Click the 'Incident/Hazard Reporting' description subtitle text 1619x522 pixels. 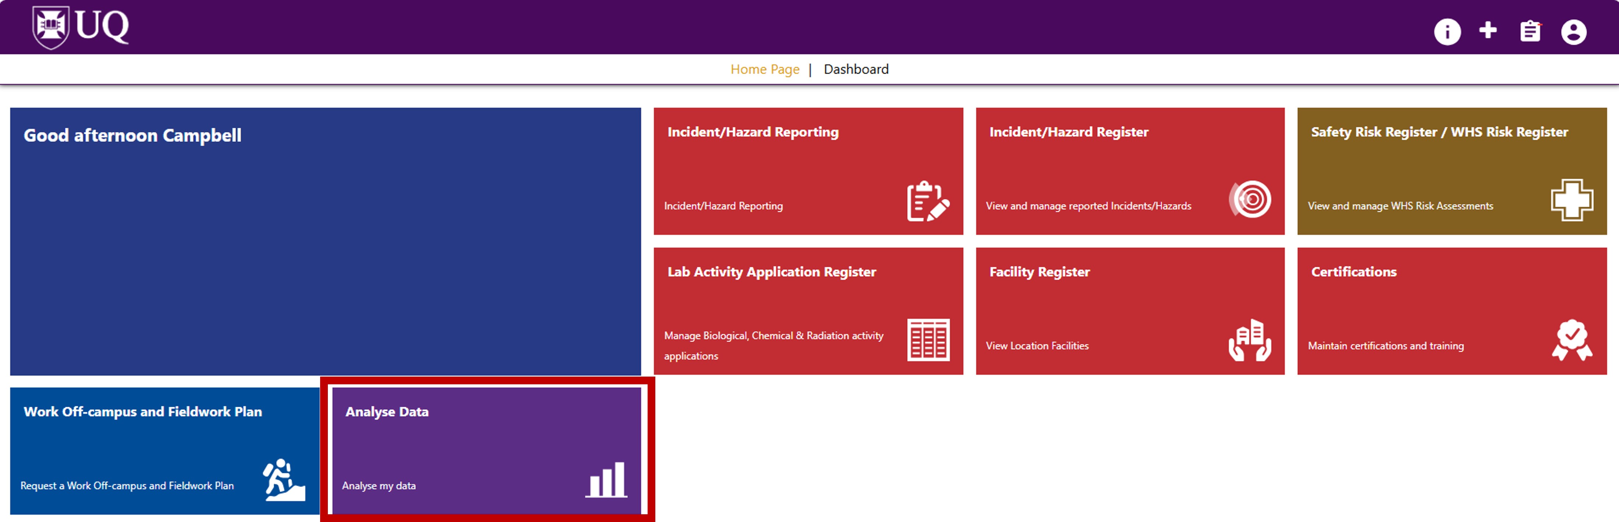point(723,206)
